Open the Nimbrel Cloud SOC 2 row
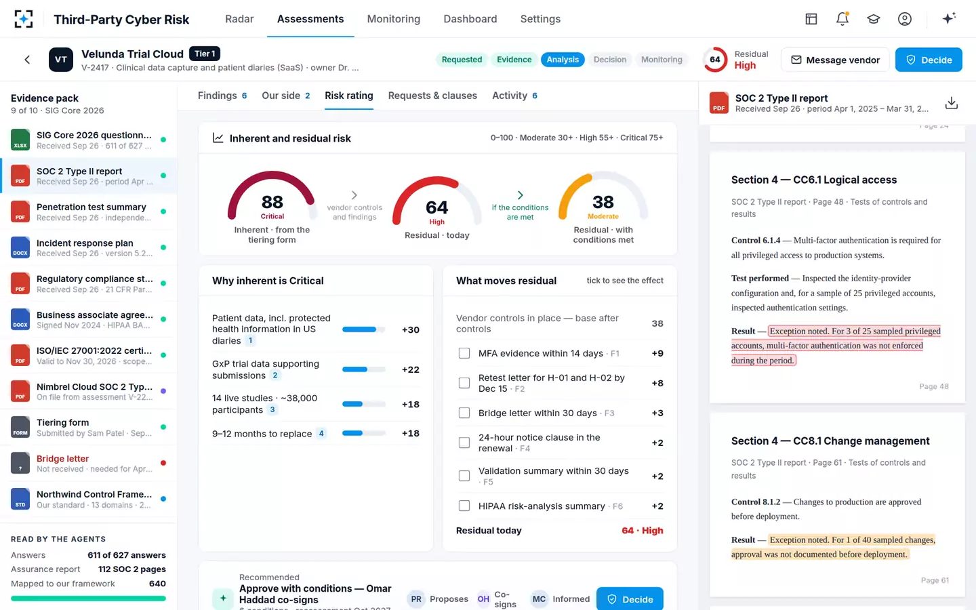Image resolution: width=976 pixels, height=610 pixels. [88, 392]
